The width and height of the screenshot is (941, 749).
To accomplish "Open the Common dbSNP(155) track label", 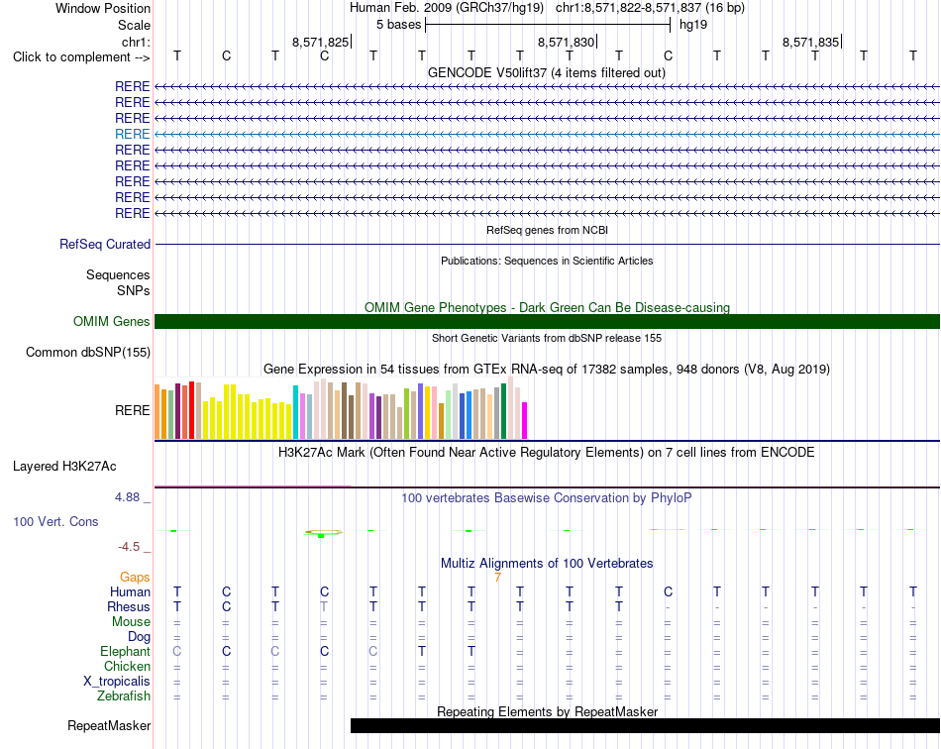I will click(x=88, y=353).
